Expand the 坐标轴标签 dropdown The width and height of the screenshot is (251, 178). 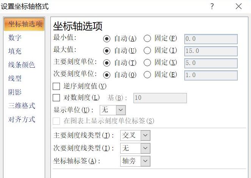pyautogui.click(x=135, y=161)
